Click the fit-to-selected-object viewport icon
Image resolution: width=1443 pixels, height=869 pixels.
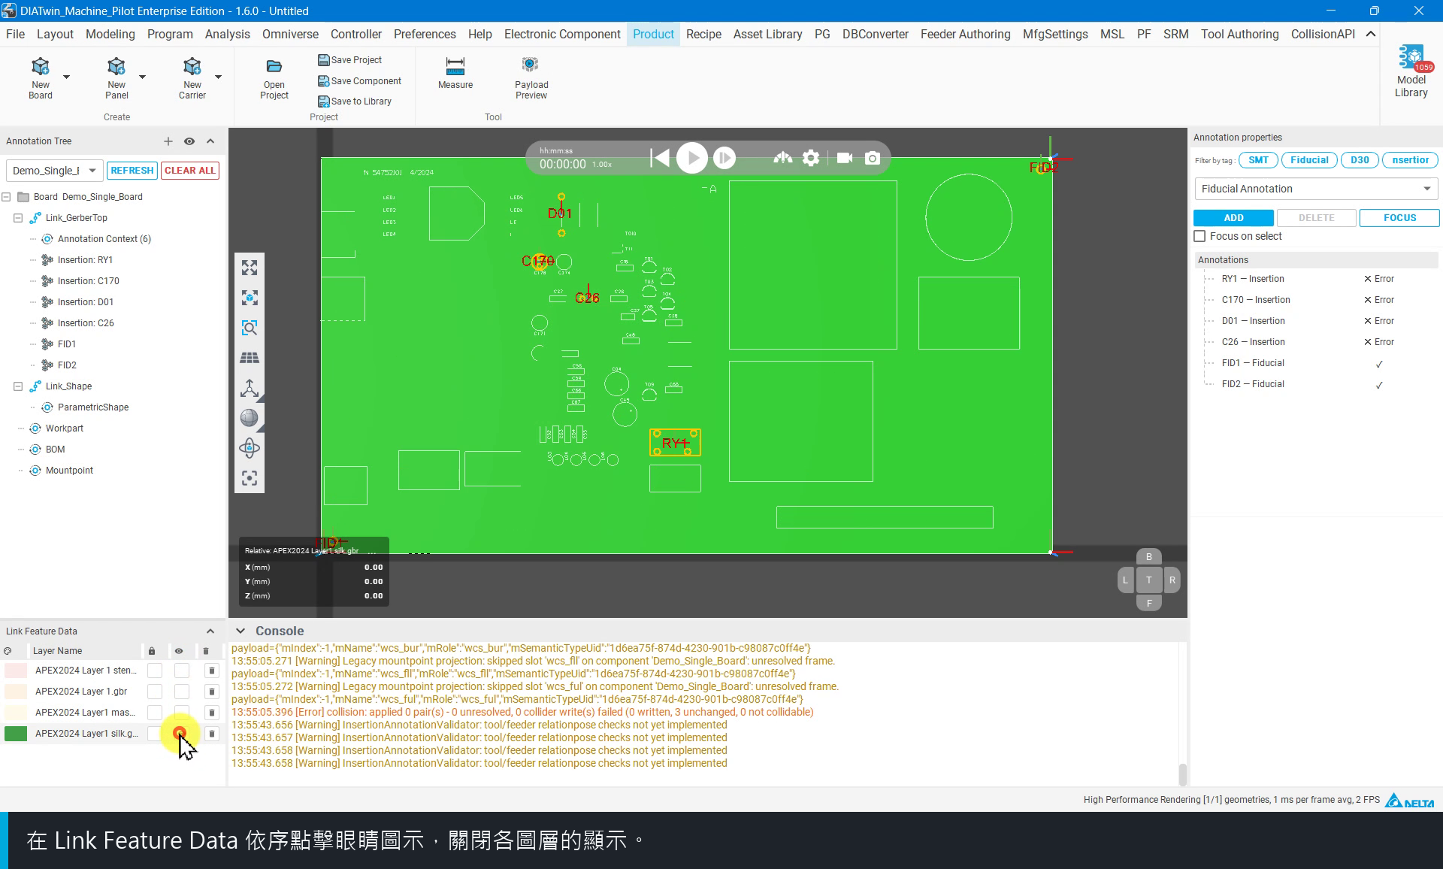point(250,298)
